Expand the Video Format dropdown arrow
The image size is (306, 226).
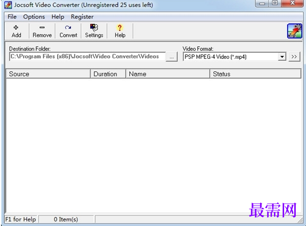coord(282,57)
